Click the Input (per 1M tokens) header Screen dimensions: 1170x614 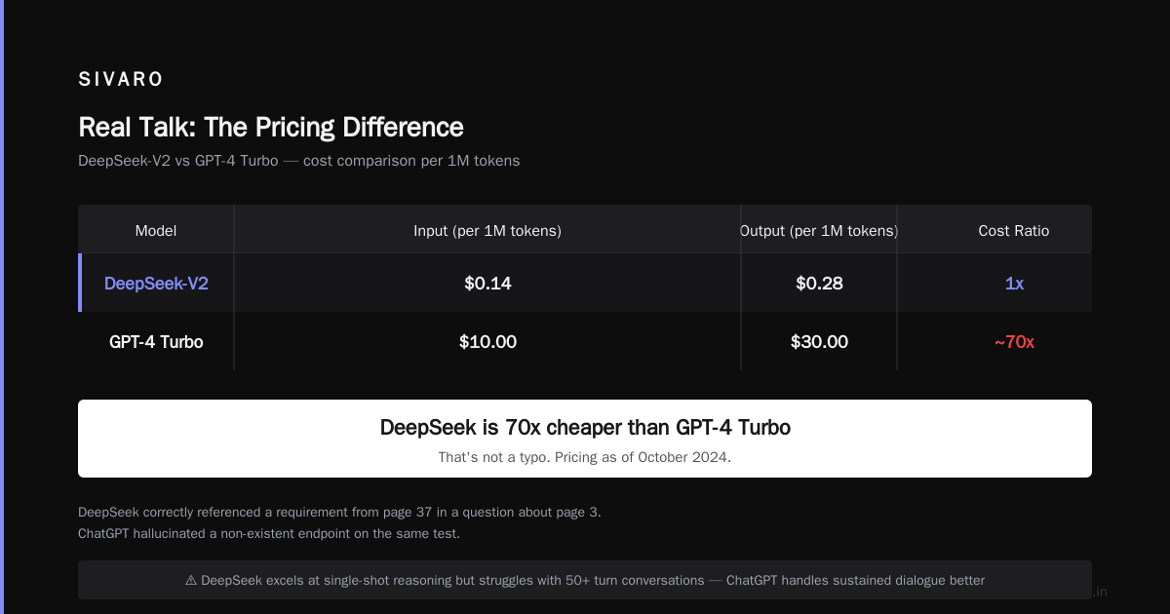point(487,231)
